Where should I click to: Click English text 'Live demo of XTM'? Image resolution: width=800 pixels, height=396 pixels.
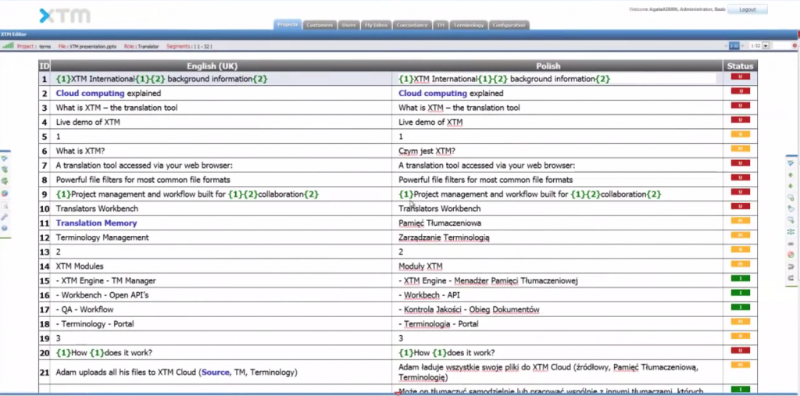[88, 123]
